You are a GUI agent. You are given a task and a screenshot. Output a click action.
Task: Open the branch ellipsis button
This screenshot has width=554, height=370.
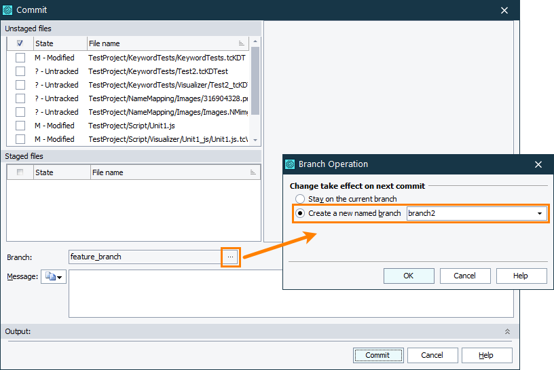(231, 257)
